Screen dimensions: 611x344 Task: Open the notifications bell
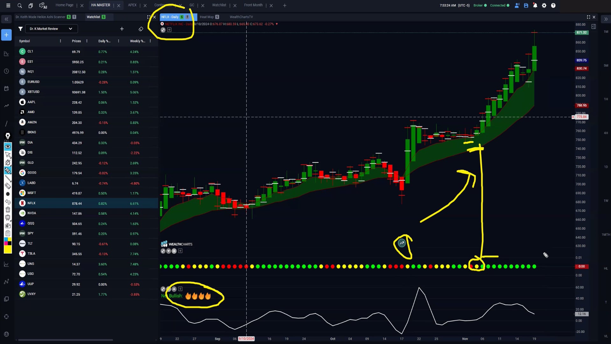(535, 5)
